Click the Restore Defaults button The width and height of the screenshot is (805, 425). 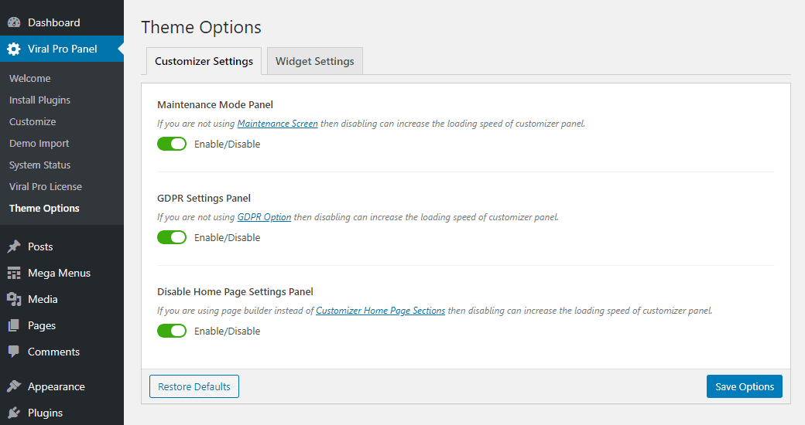(194, 386)
